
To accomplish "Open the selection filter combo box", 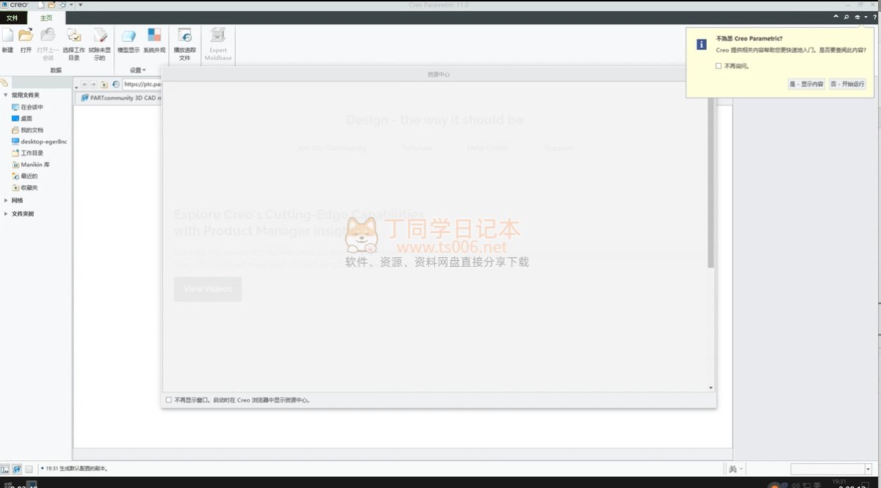I will 831,469.
